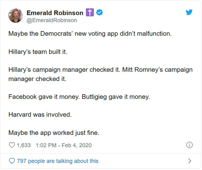Click the 'Harvard was involved.' line
Screen dimensions: 202x170
coord(40,115)
